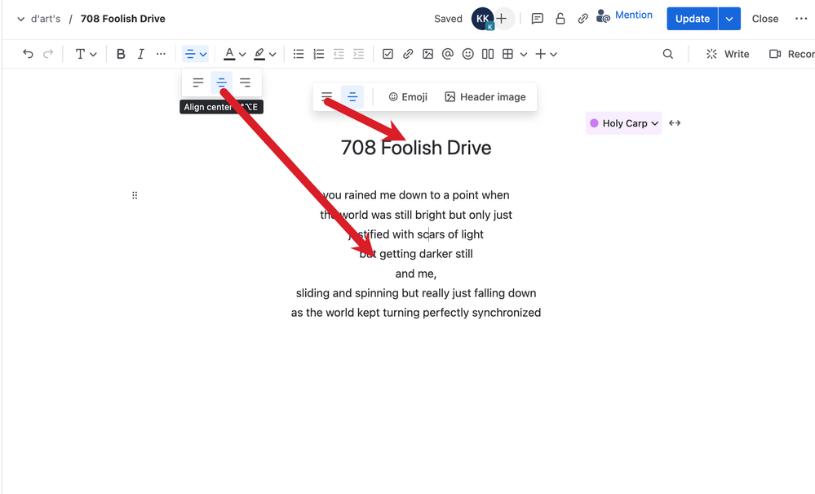
Task: Expand the highlight color arrow
Action: point(272,55)
